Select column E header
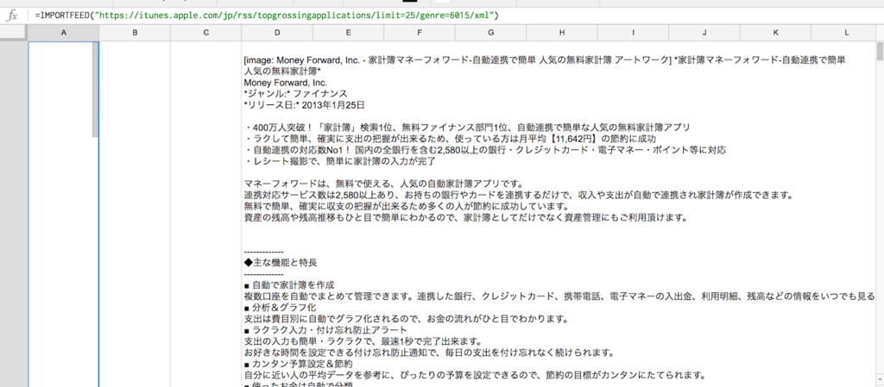The width and height of the screenshot is (884, 387). (x=348, y=33)
